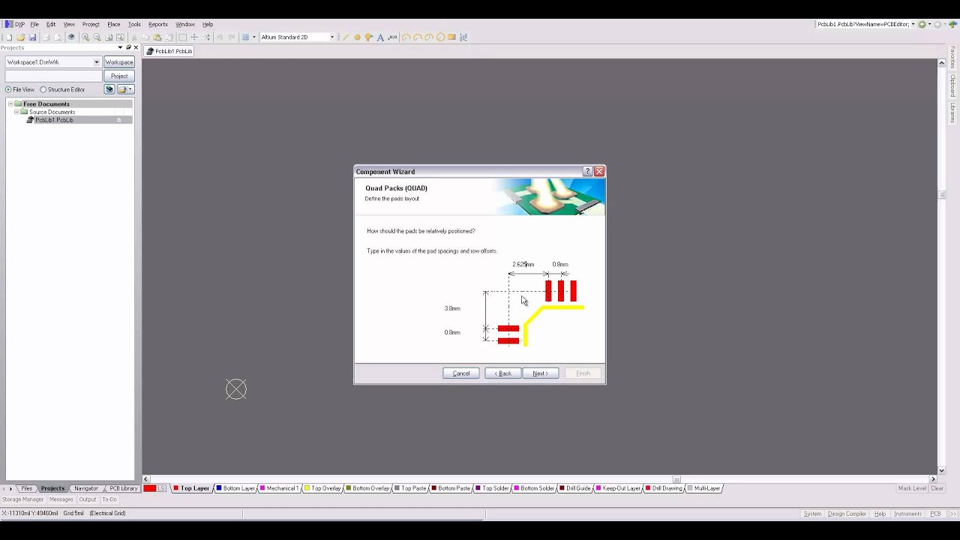The image size is (960, 540).
Task: Click the Clear button at bottom right
Action: (x=937, y=488)
